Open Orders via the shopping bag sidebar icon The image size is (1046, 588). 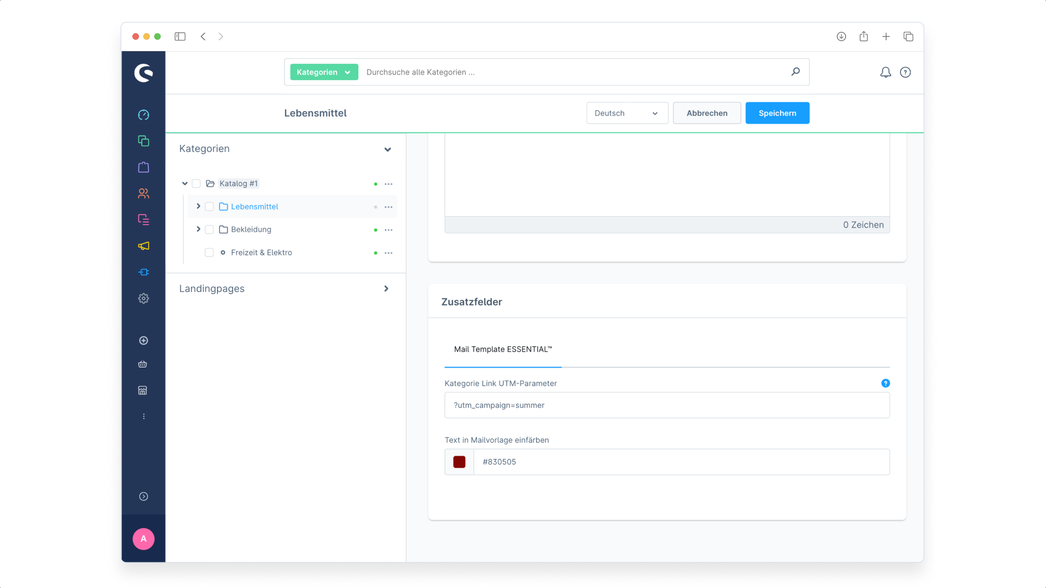143,167
